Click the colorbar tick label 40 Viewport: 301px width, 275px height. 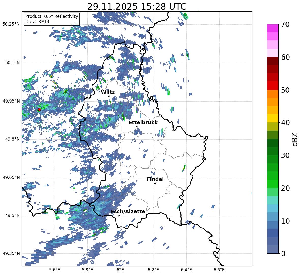(285, 123)
